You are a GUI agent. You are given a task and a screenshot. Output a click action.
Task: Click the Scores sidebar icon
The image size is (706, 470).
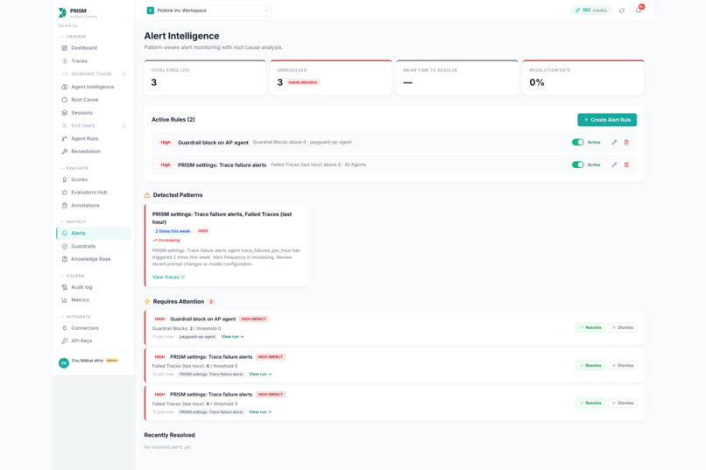coord(65,179)
